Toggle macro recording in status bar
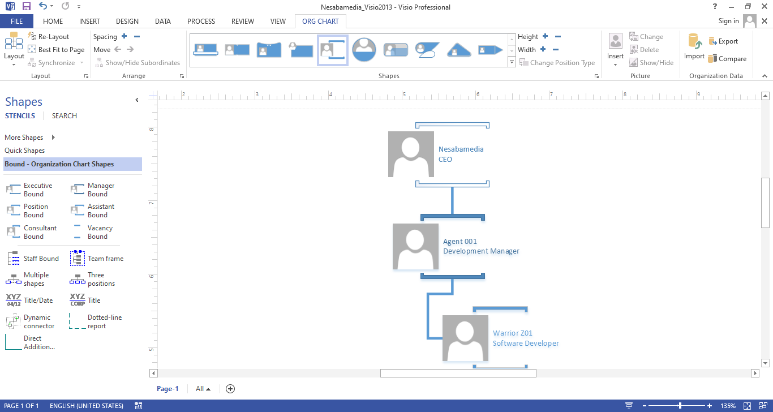 point(139,406)
